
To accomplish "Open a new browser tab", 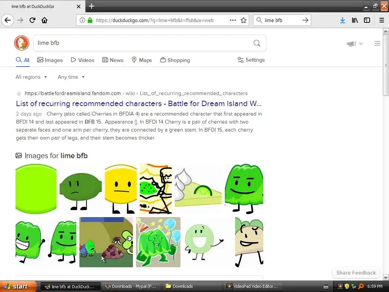I will [x=92, y=6].
